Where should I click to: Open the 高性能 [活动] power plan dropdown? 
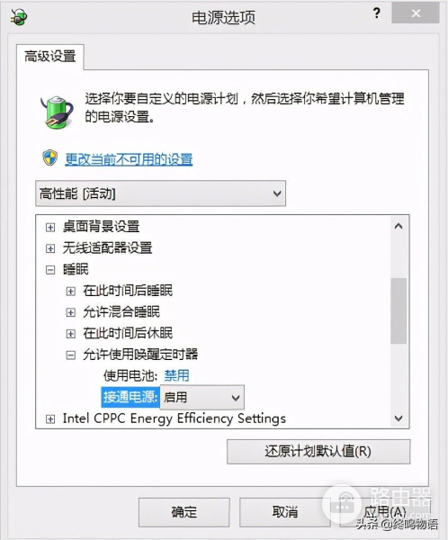tap(160, 193)
